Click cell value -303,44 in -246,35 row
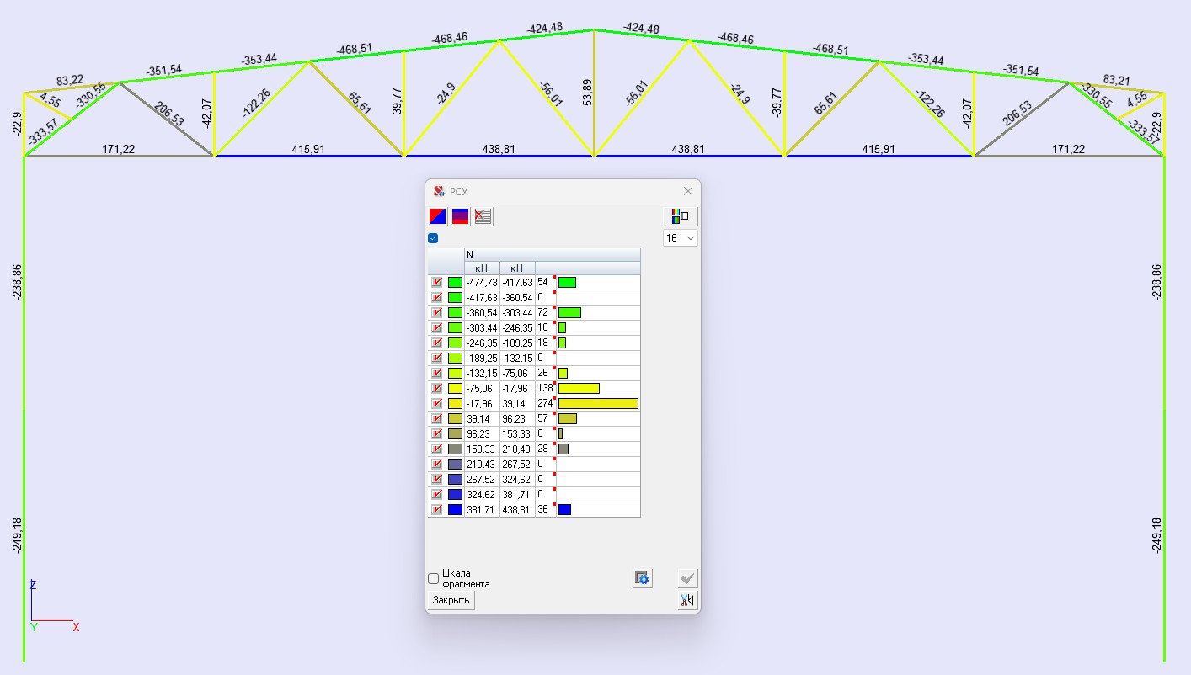This screenshot has width=1191, height=675. coord(482,328)
